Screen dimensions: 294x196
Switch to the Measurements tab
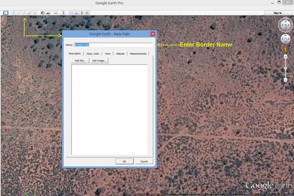click(x=138, y=54)
